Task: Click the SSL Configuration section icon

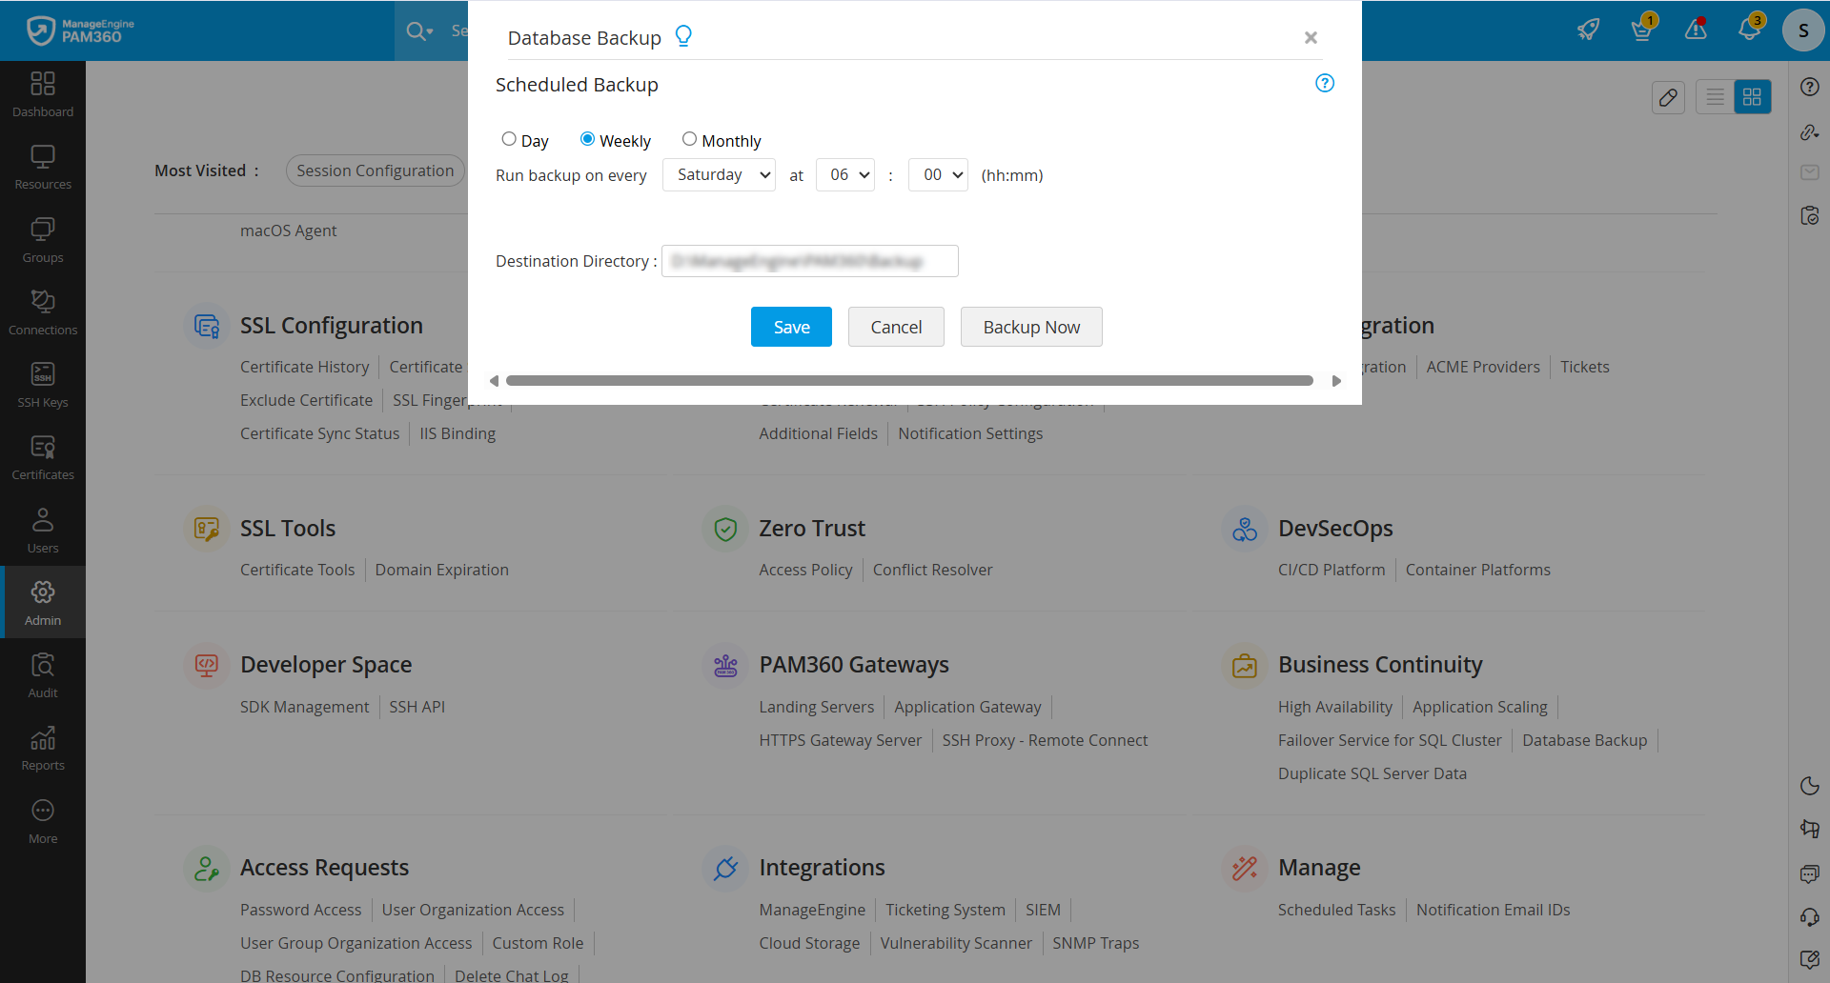Action: [x=207, y=327]
